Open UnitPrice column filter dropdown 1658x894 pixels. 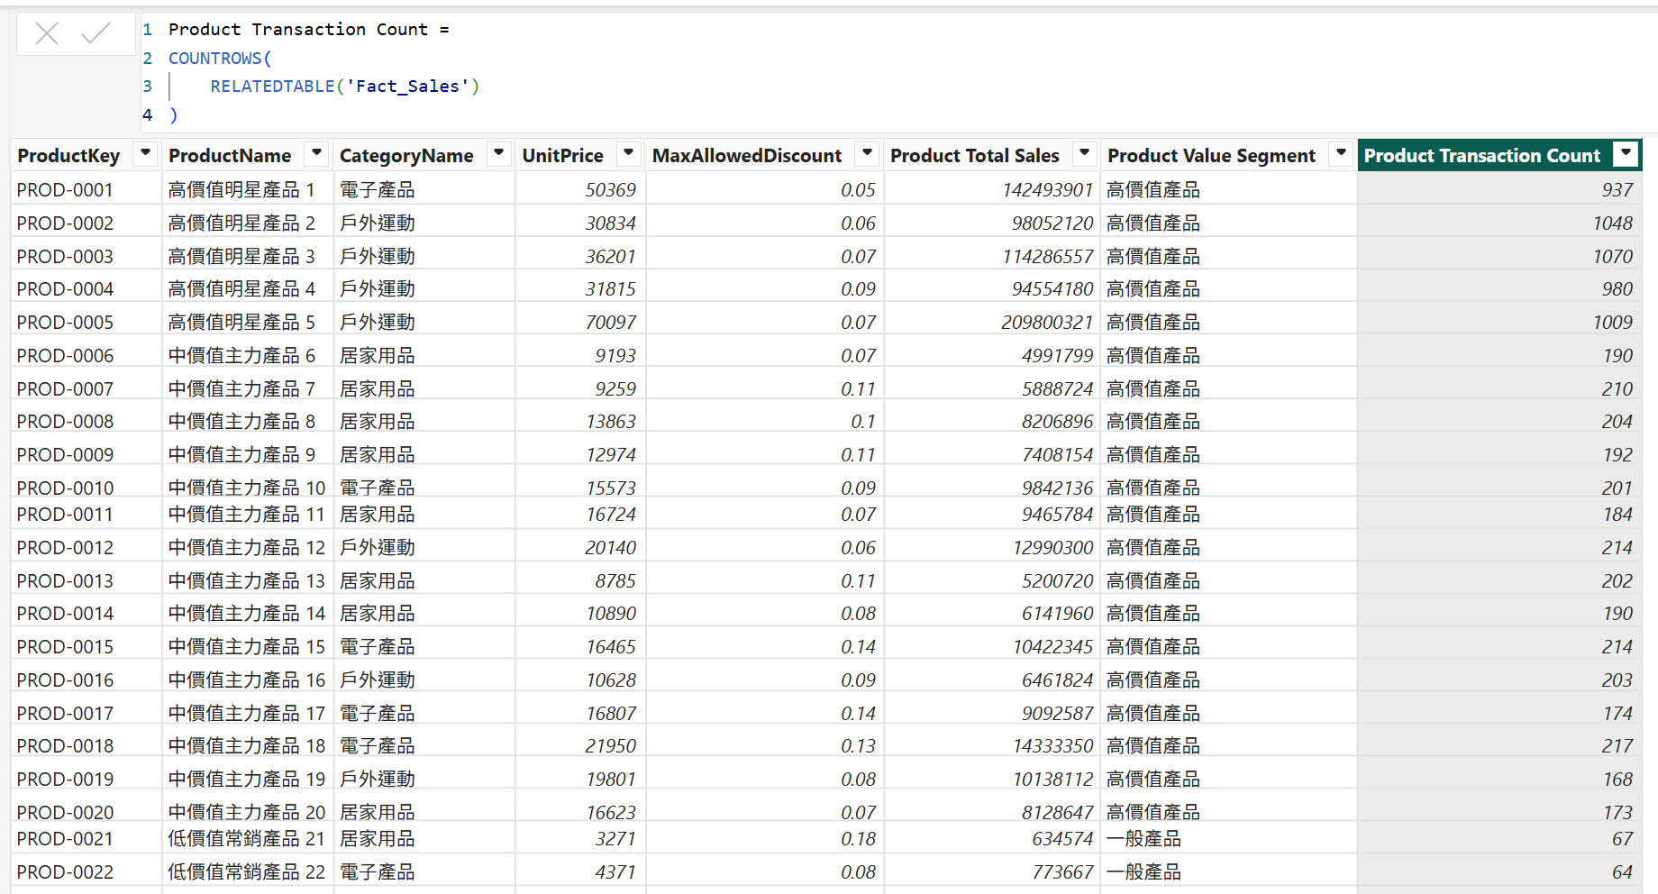pyautogui.click(x=629, y=153)
